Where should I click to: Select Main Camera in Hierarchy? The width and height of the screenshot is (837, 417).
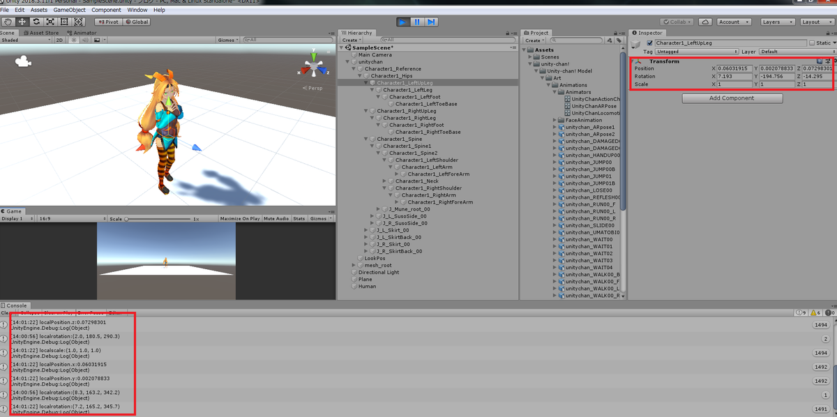point(375,54)
